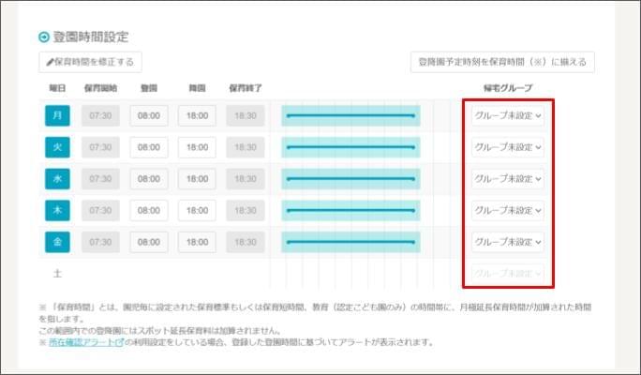
Task: Click Tuesday's 降園 time field 18:00
Action: coord(197,147)
